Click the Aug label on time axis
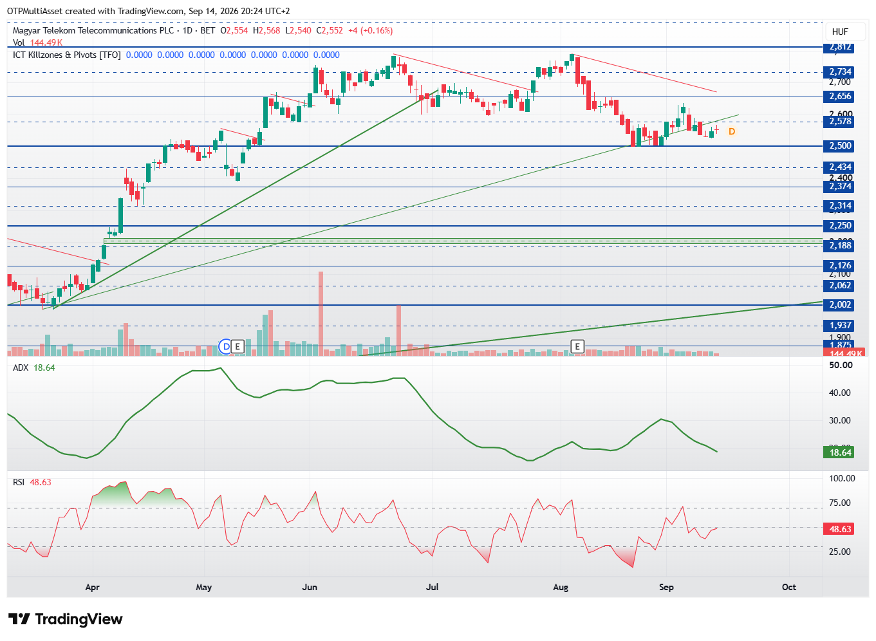This screenshot has height=641, width=876. (x=561, y=587)
